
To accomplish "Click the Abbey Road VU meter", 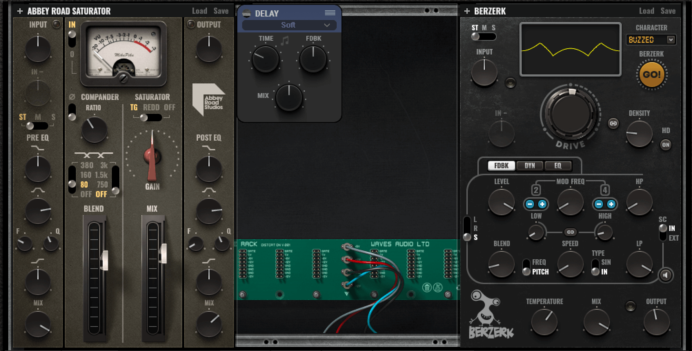I will (123, 54).
